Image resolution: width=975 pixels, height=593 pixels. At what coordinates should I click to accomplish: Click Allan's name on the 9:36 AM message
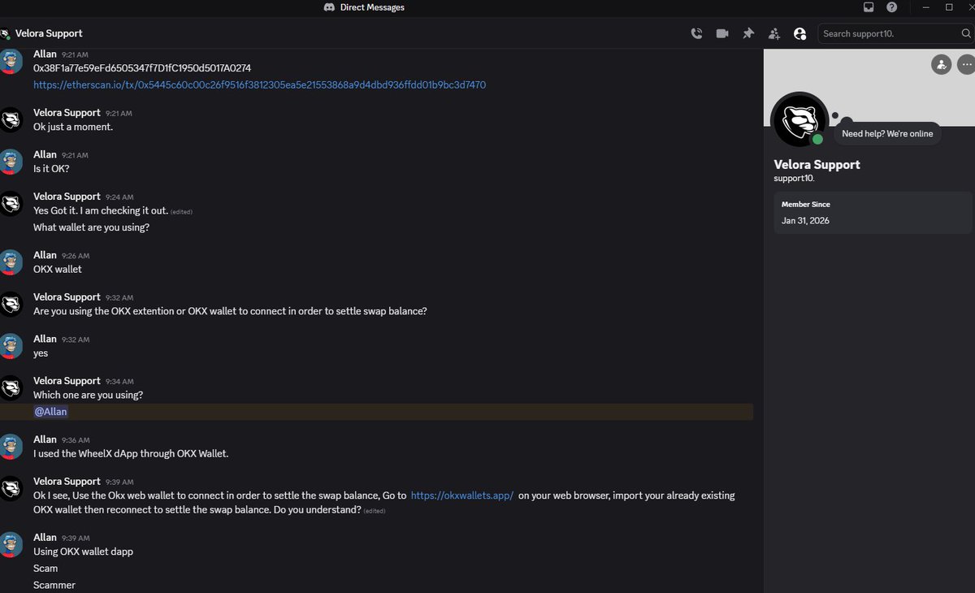click(x=45, y=439)
